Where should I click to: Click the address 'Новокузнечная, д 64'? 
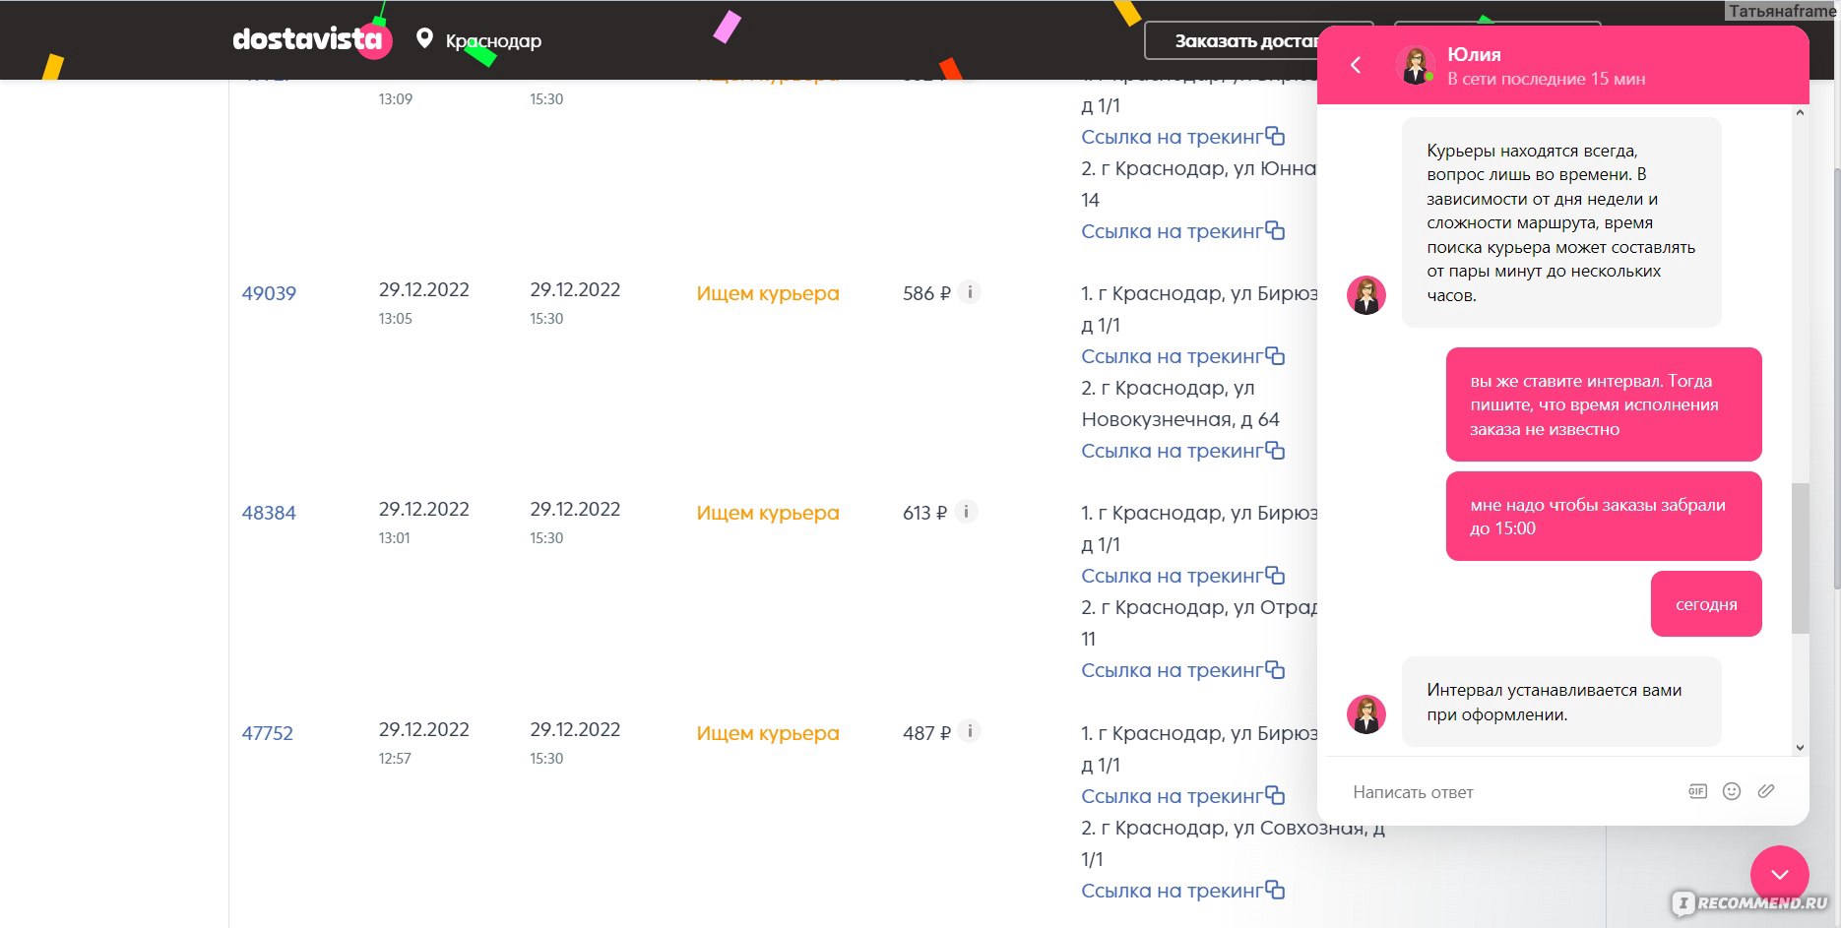(1180, 419)
